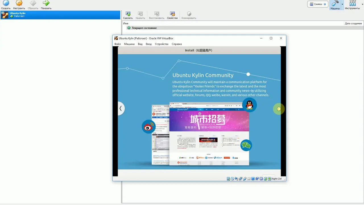Open the Справка menu
The image size is (364, 205).
tap(177, 44)
